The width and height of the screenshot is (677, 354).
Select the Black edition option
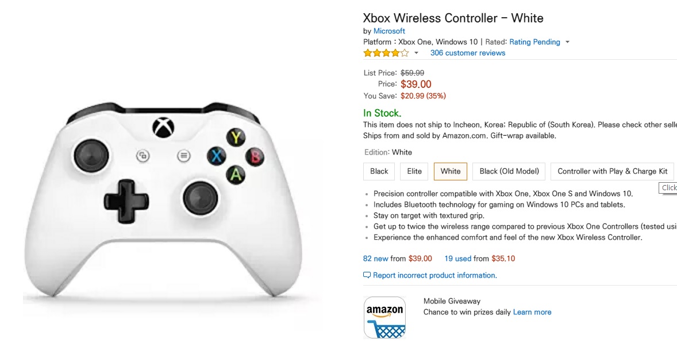click(x=379, y=171)
